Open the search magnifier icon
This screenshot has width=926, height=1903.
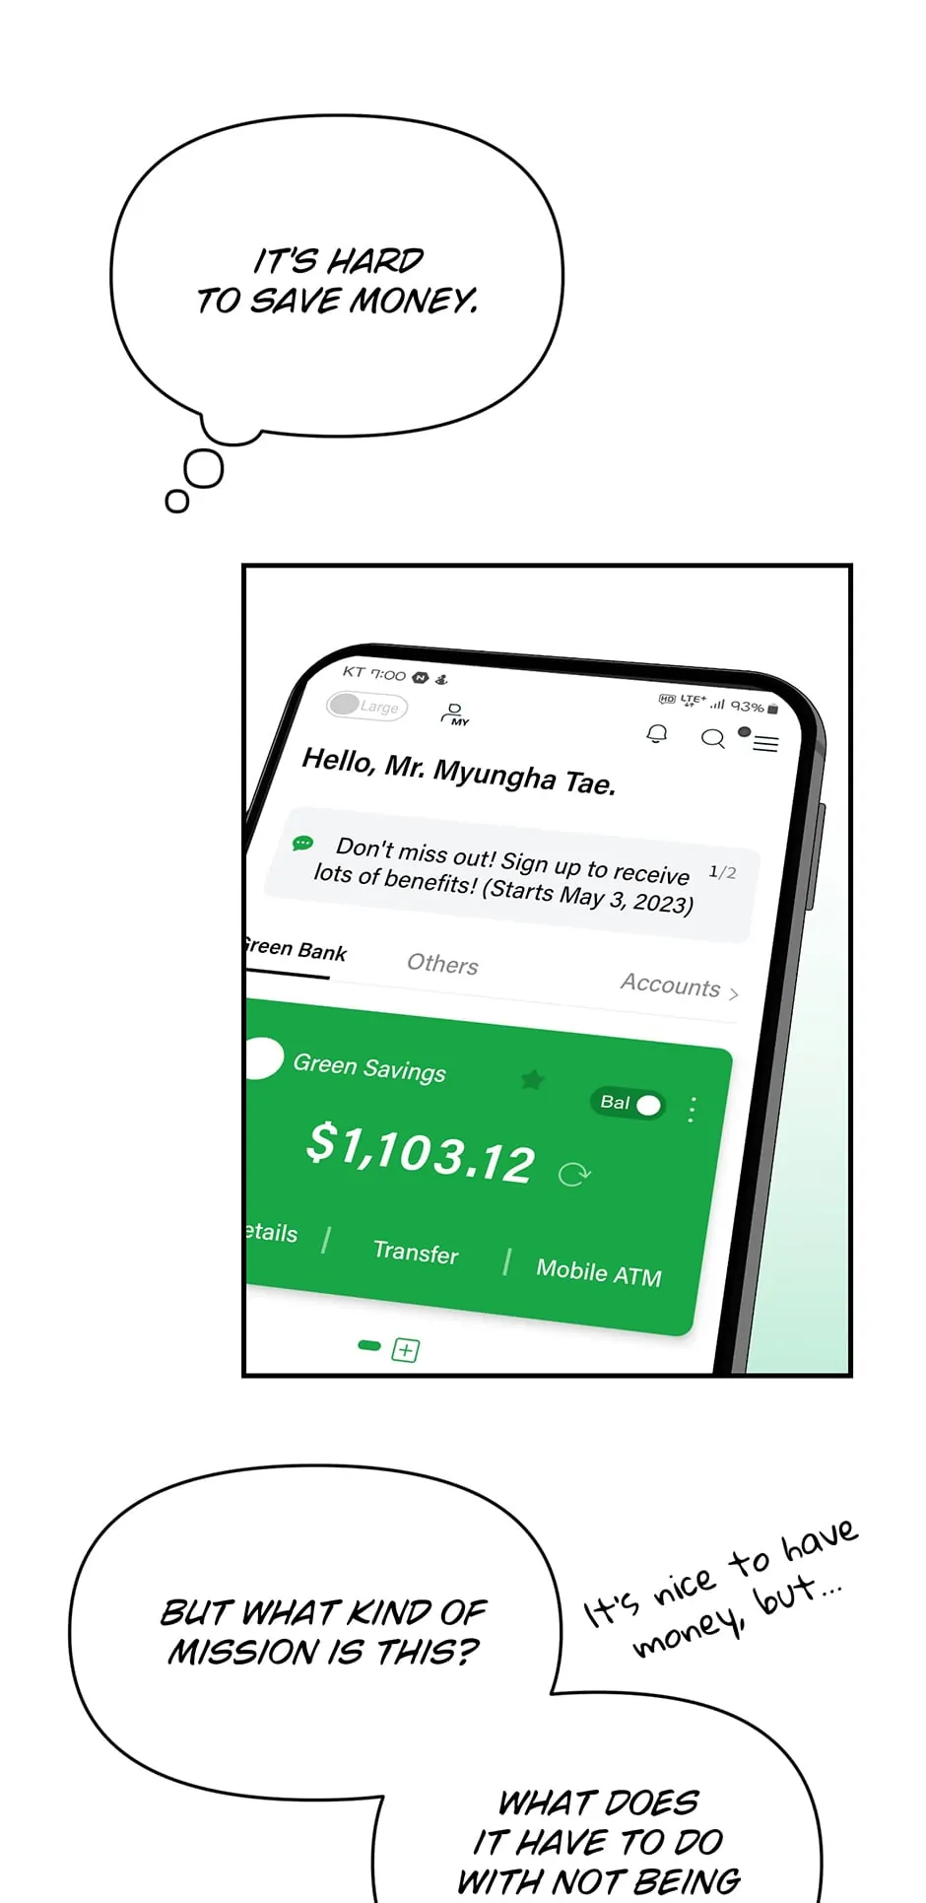point(712,738)
